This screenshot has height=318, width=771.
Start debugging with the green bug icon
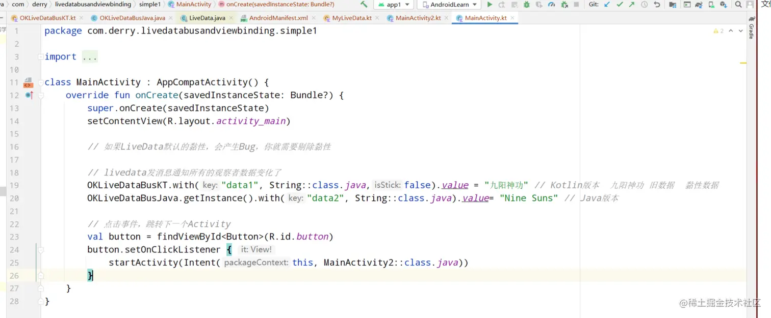tap(527, 5)
